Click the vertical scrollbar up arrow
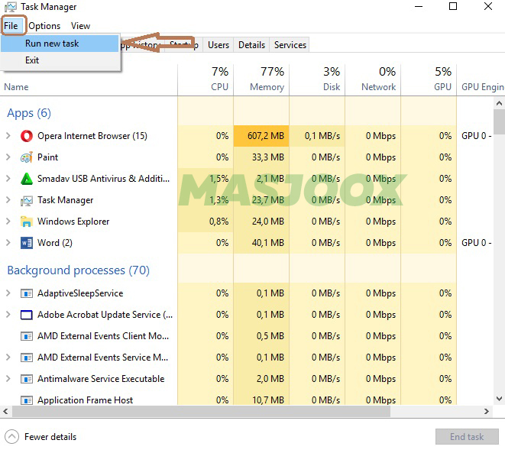 point(499,103)
